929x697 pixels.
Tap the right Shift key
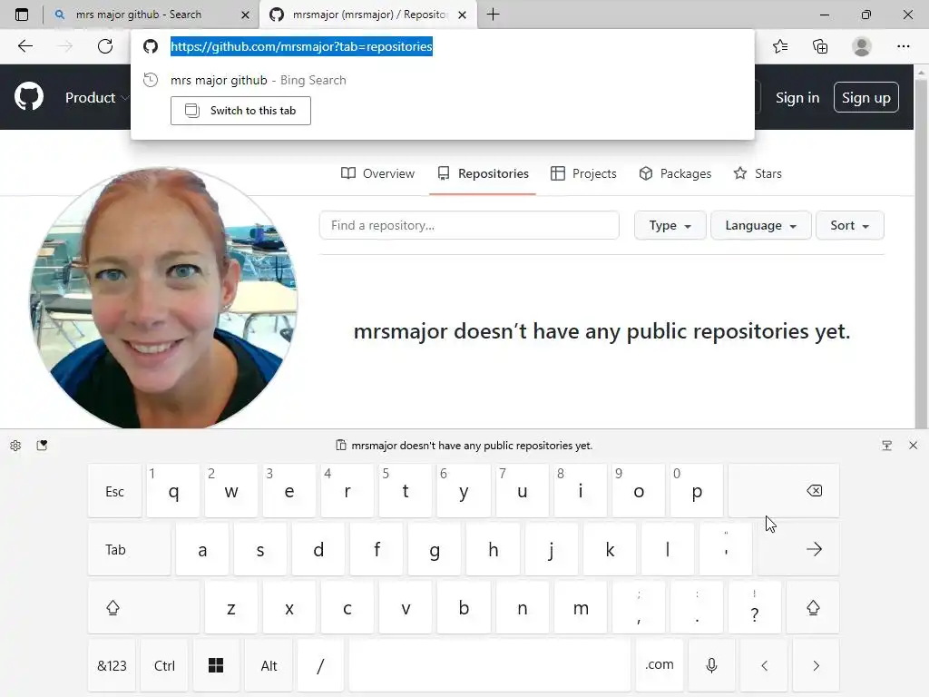(x=813, y=607)
